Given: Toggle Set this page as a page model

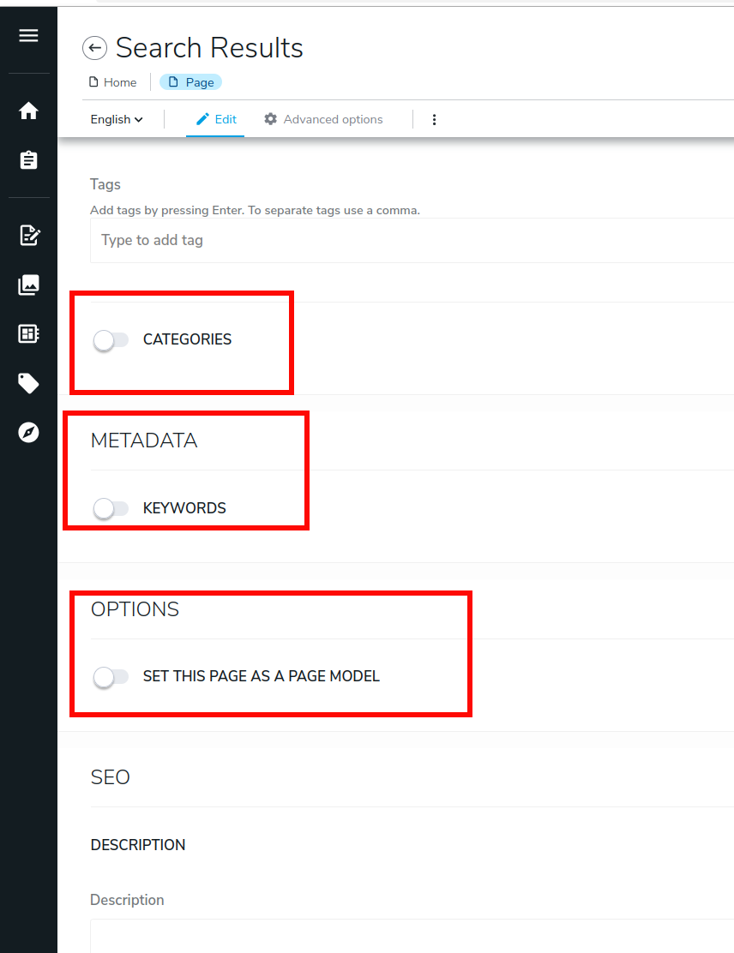Looking at the screenshot, I should (x=111, y=676).
